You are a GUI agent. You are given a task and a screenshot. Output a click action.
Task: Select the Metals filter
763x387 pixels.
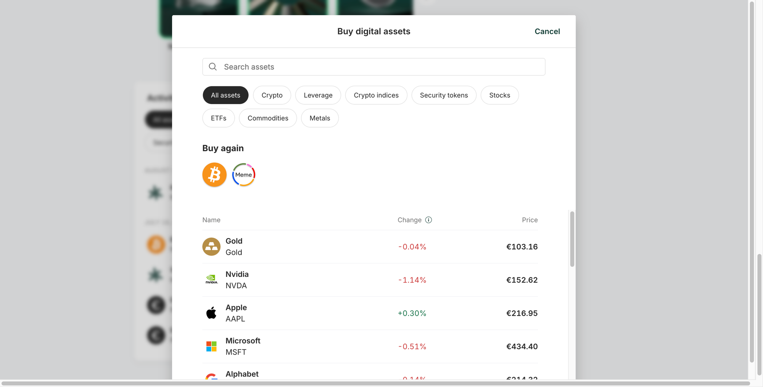pos(320,118)
